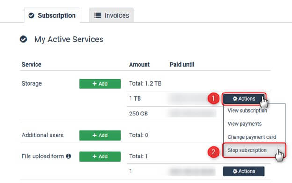Viewport: 292px width, 183px height.
Task: Select View payments menu entry
Action: click(245, 124)
